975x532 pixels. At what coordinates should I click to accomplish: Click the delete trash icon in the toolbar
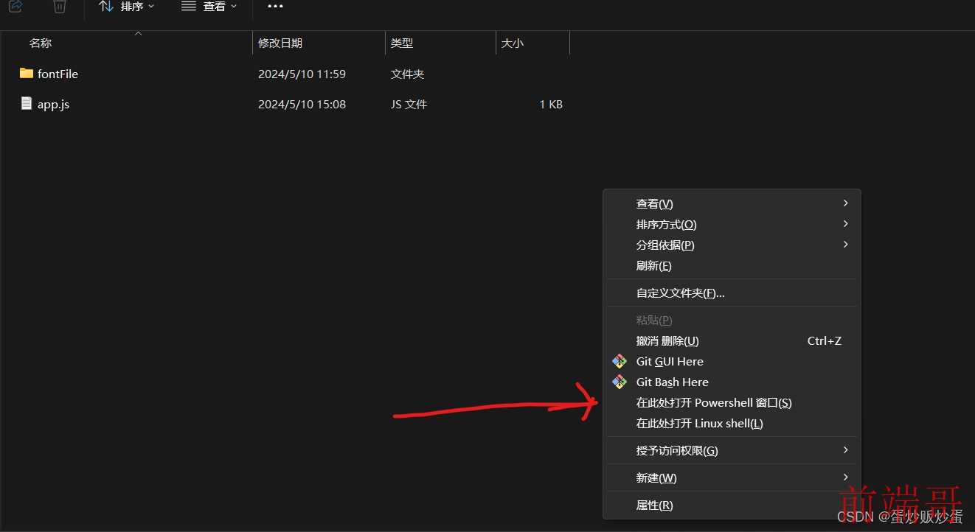coord(60,6)
